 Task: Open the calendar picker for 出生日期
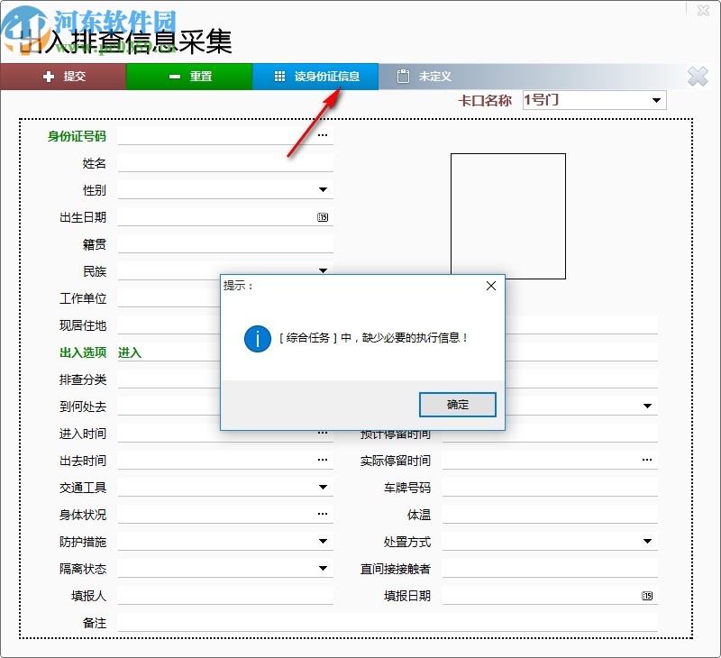[x=322, y=216]
